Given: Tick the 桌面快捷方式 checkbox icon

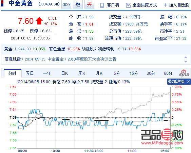Looking at the screenshot, I should (x=128, y=5).
